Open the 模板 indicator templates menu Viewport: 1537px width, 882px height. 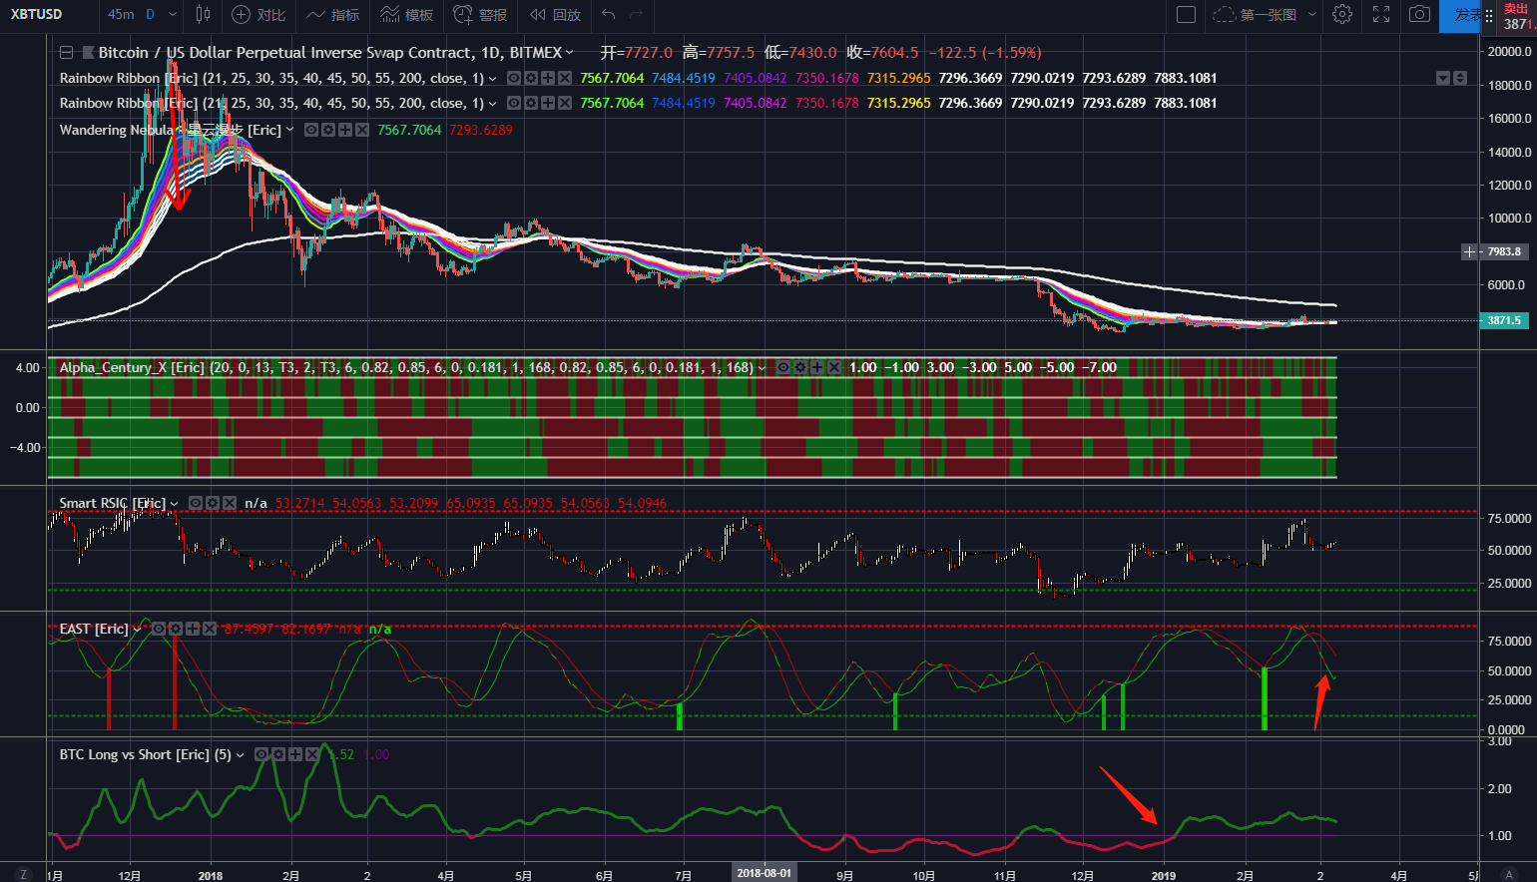(407, 15)
